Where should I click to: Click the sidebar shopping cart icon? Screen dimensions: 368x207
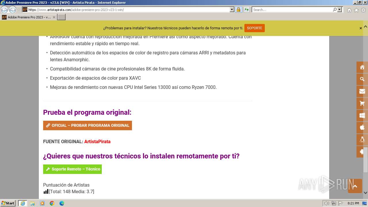[362, 103]
